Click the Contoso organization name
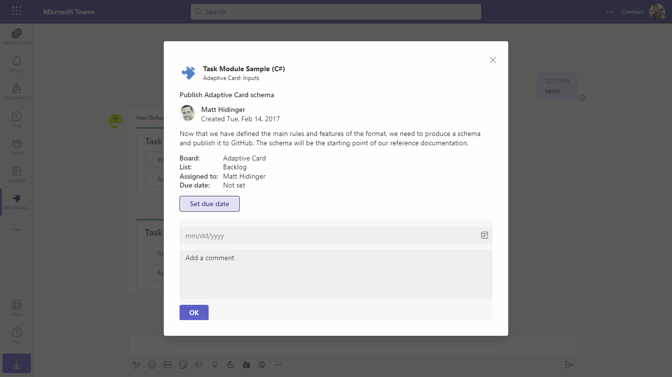This screenshot has width=672, height=377. click(x=632, y=12)
